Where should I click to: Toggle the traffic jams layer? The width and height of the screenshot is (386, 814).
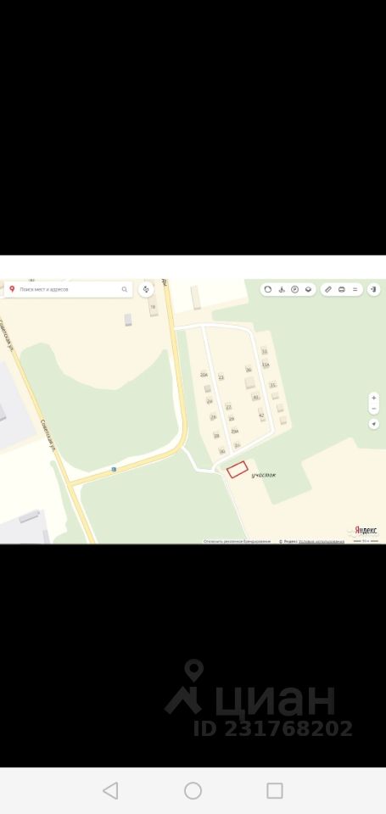tap(268, 290)
